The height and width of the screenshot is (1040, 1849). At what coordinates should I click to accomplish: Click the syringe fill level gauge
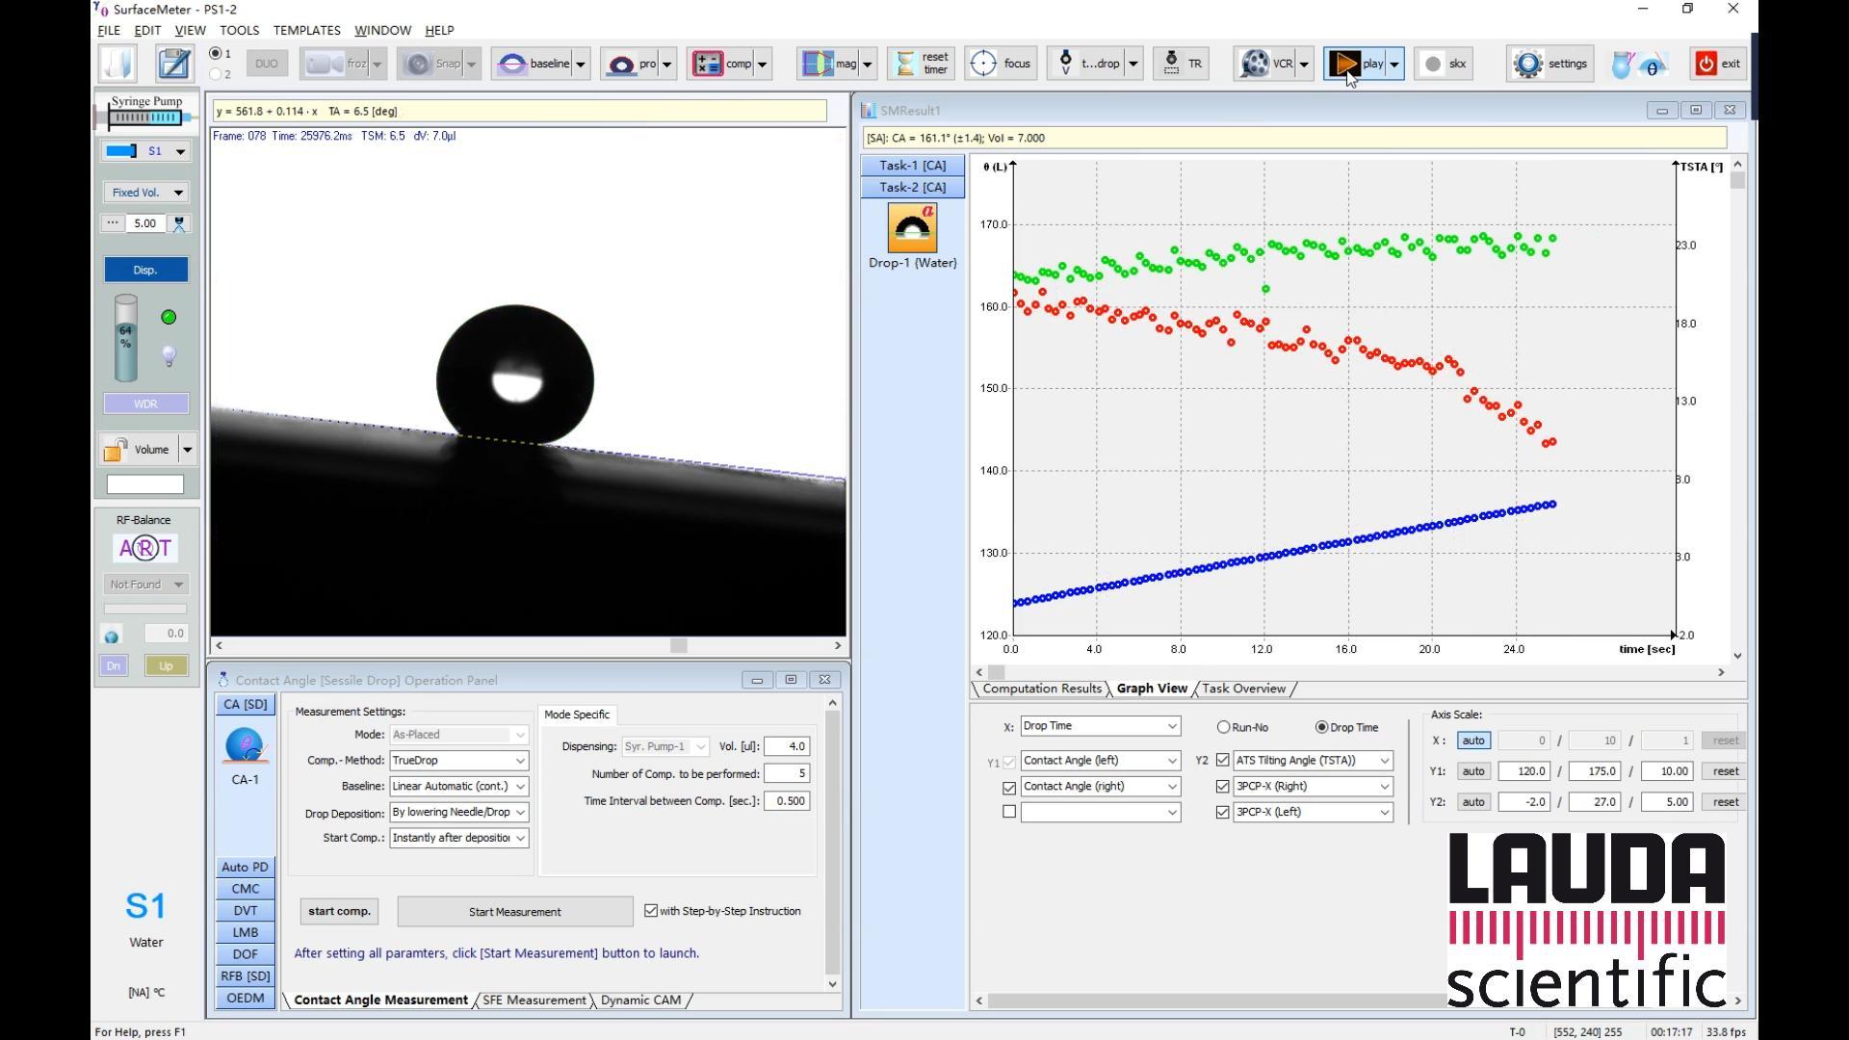click(125, 338)
